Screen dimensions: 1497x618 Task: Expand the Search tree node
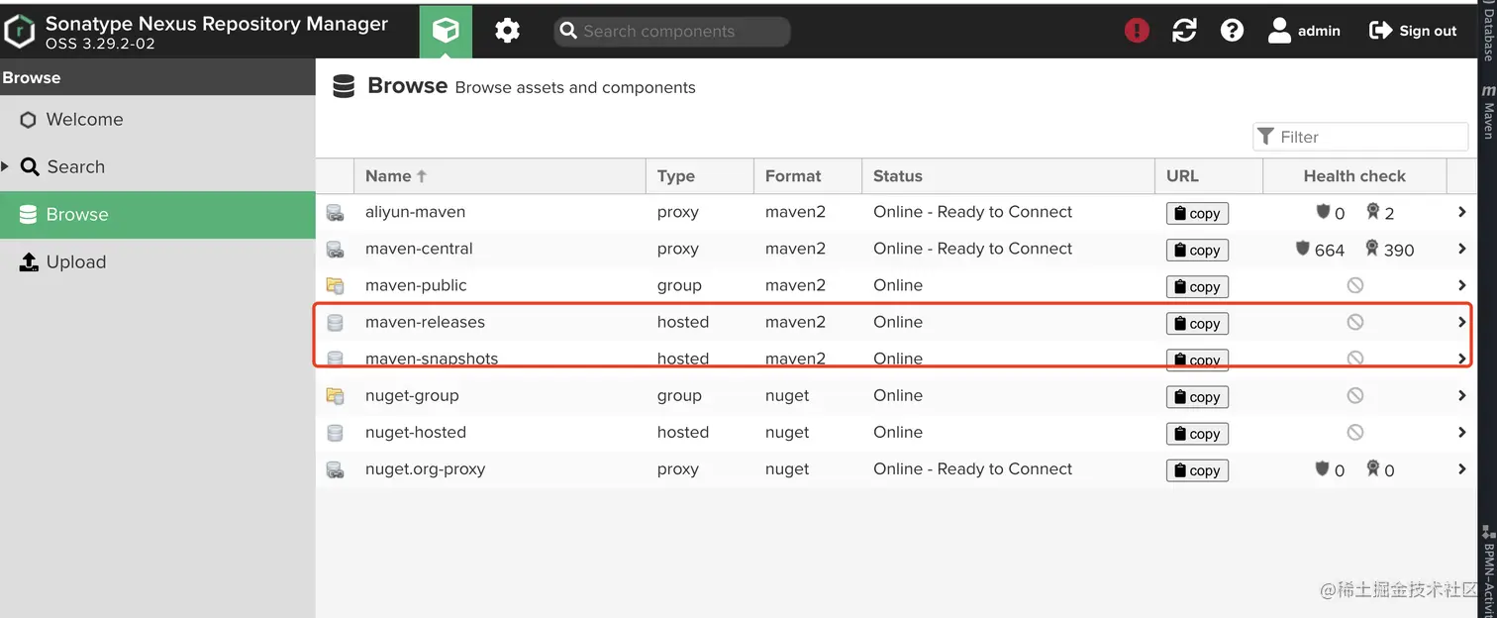coord(6,166)
